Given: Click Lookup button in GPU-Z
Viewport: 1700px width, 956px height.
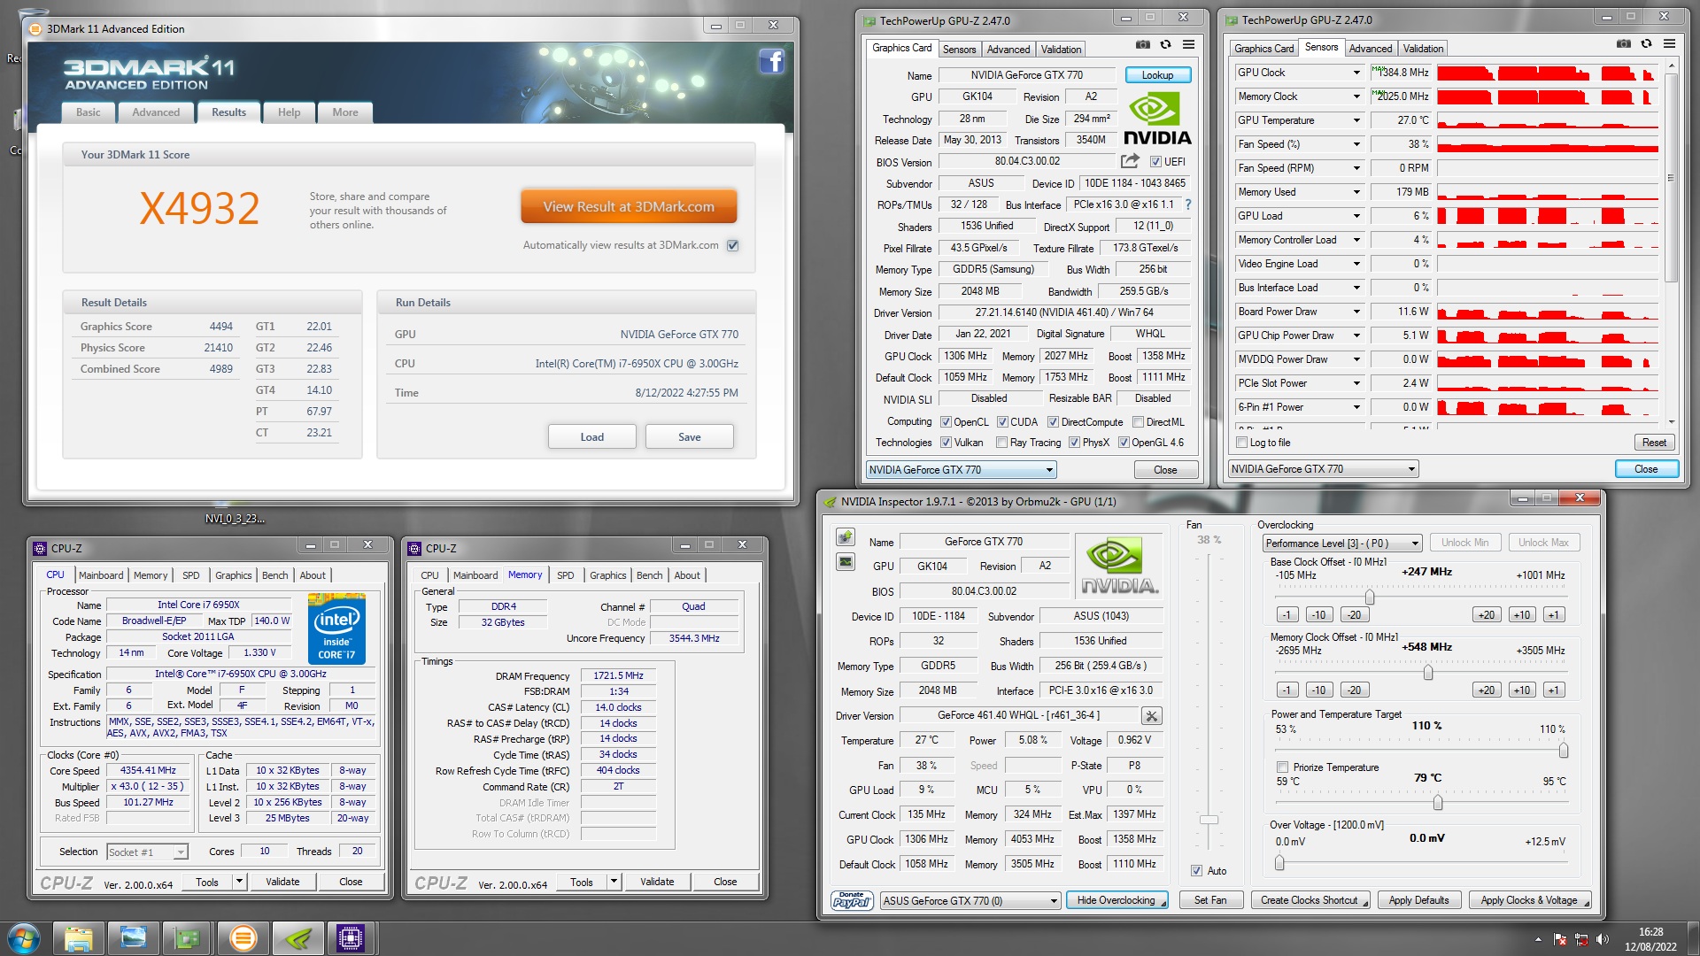Looking at the screenshot, I should pyautogui.click(x=1157, y=75).
